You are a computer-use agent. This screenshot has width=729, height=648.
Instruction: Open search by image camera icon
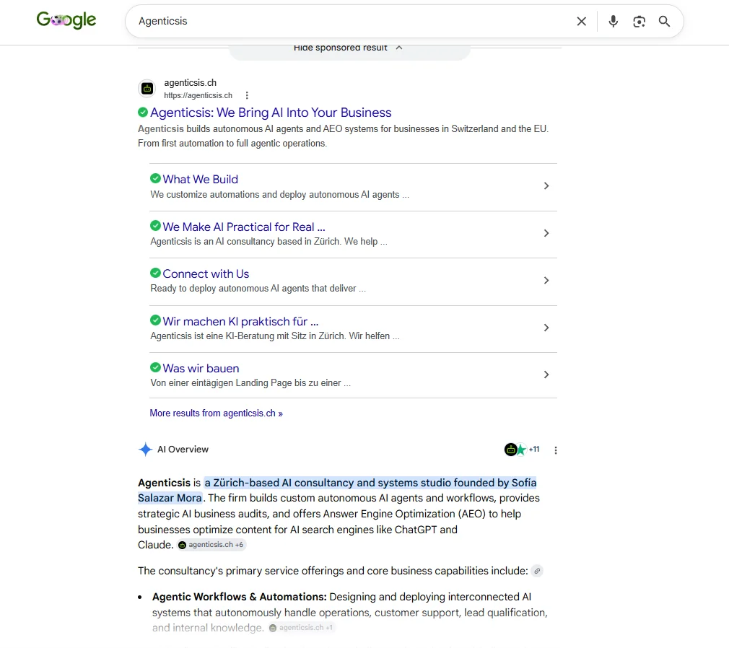coord(639,22)
